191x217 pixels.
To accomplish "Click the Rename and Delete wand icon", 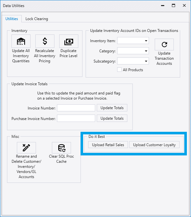I will (x=26, y=148).
